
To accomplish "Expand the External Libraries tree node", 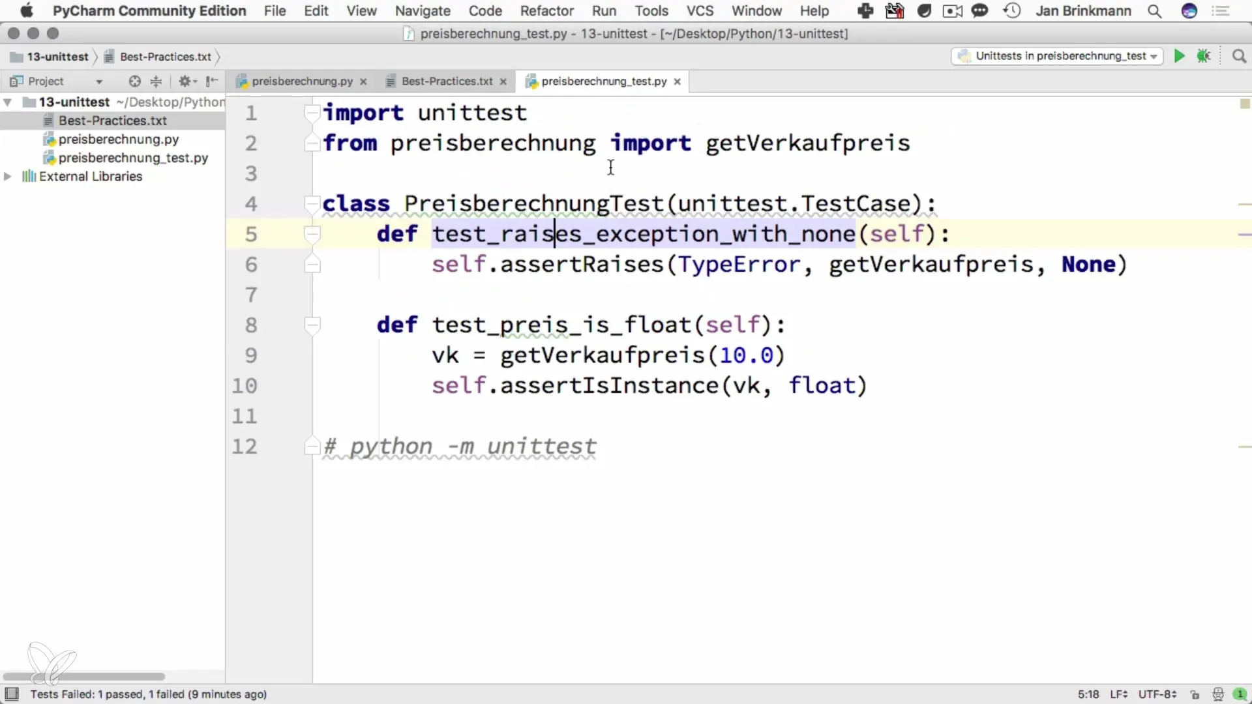I will (8, 177).
